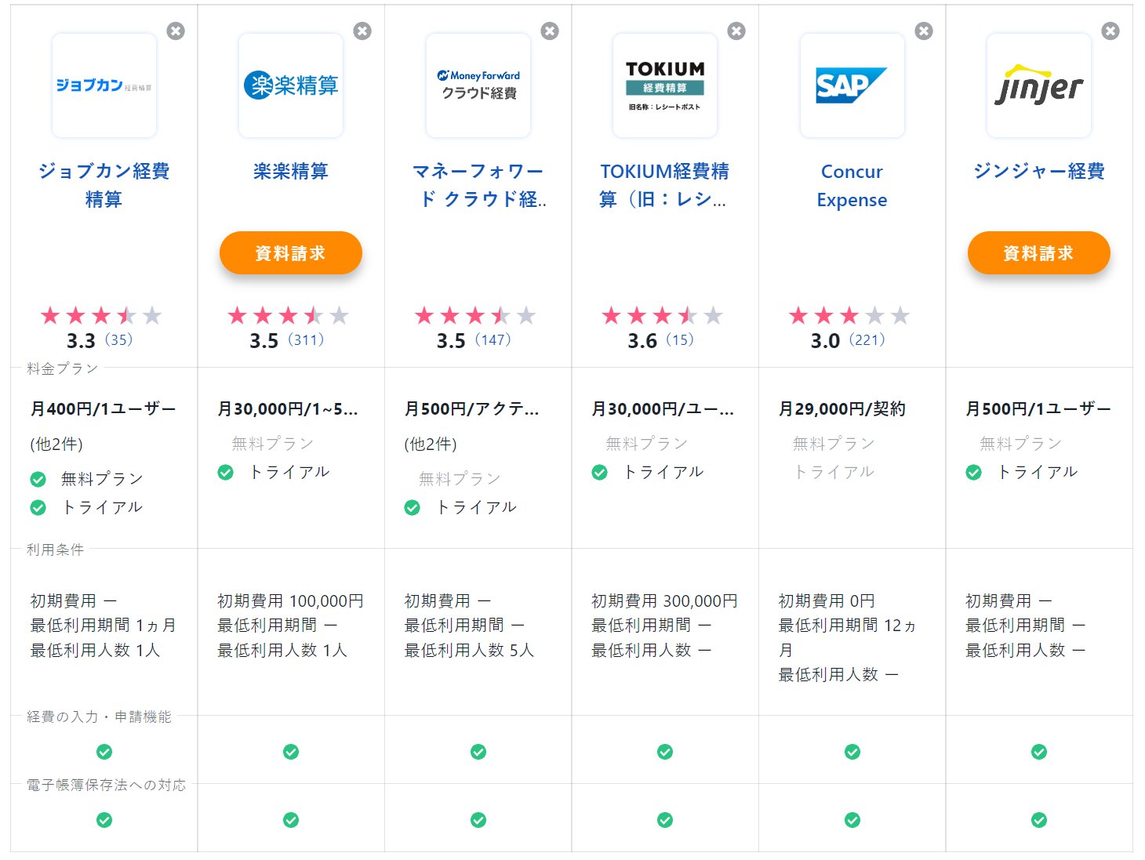Remove TOKIUM経費精算 column with X icon

pyautogui.click(x=736, y=31)
